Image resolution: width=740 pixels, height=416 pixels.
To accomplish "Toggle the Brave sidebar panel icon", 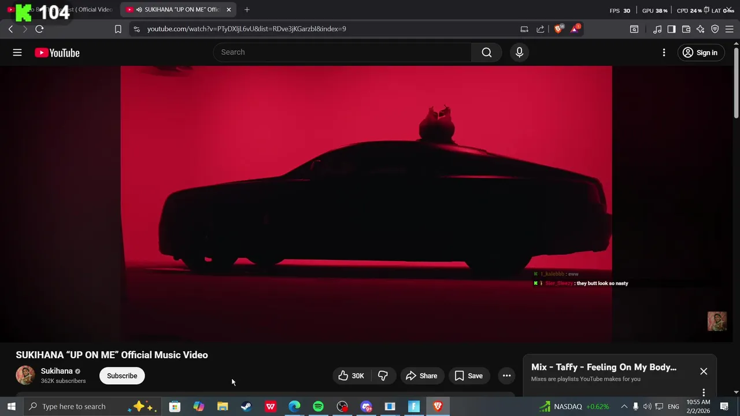I will tap(671, 29).
